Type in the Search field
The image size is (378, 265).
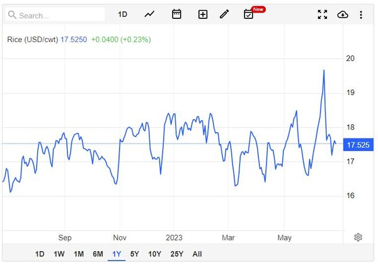pos(60,14)
